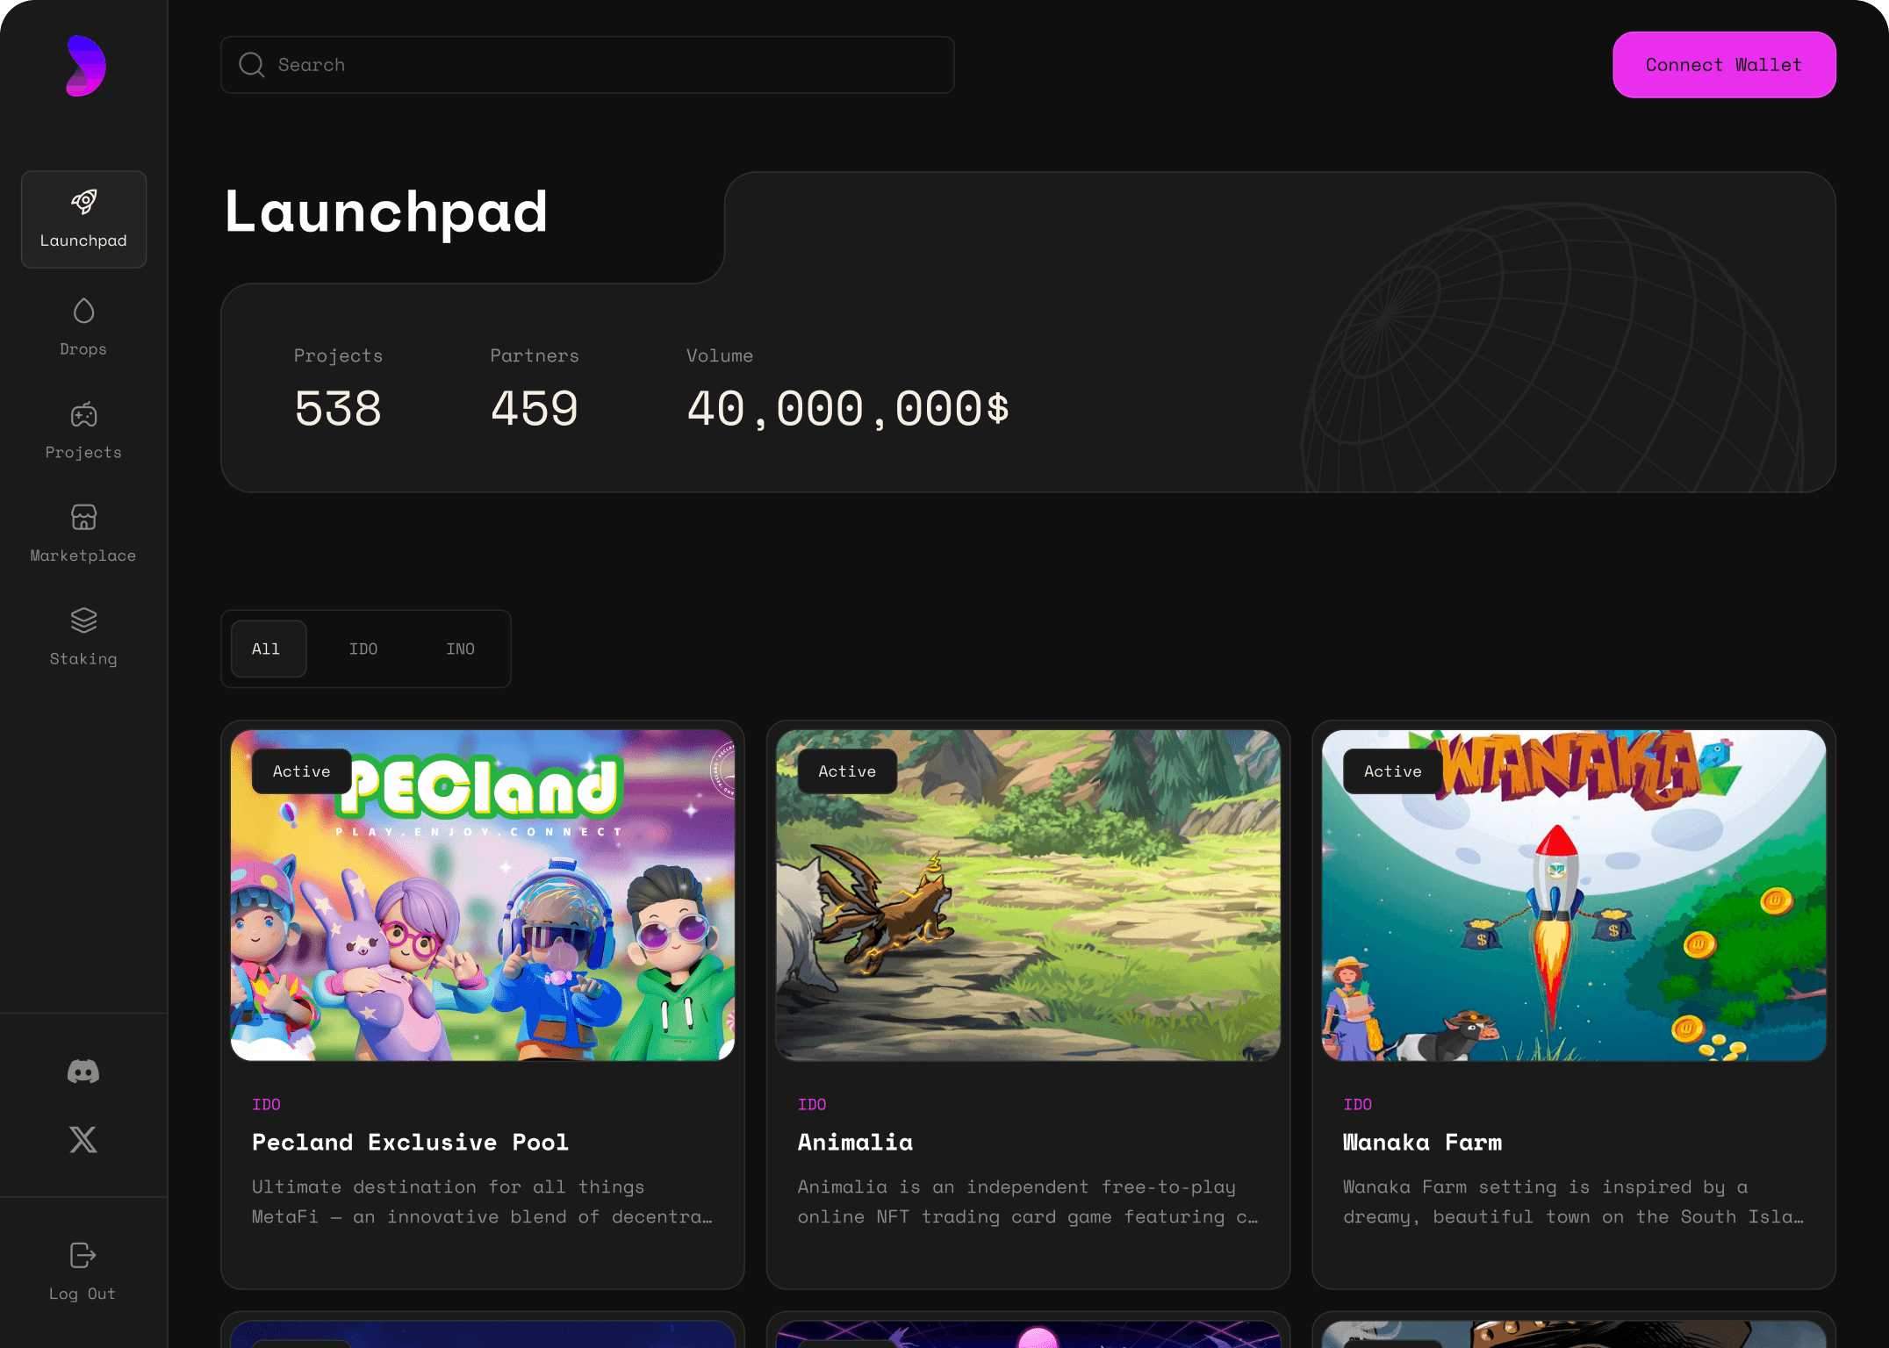1889x1348 pixels.
Task: Open the Staking layers icon
Action: click(83, 620)
